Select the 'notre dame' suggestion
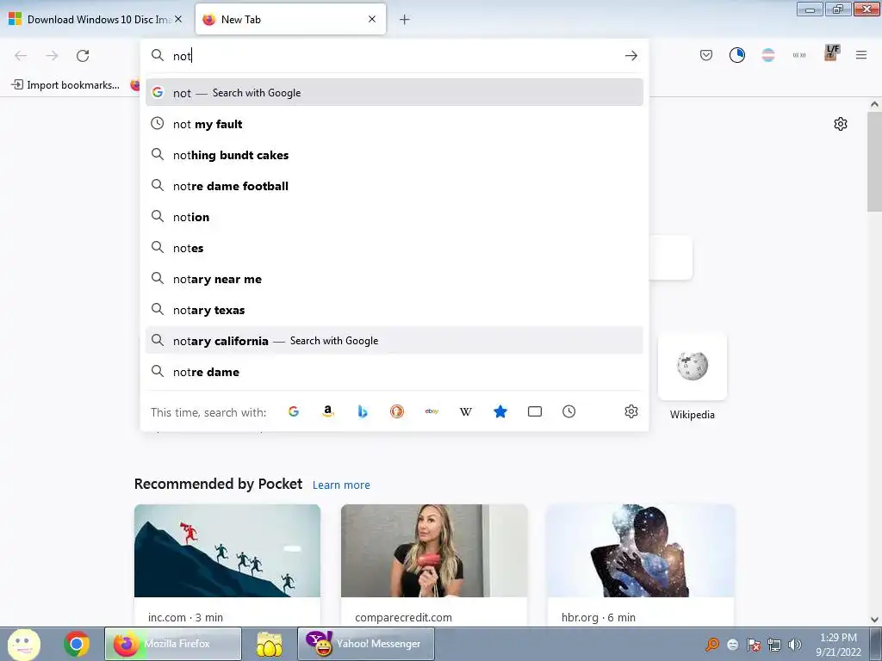882x661 pixels. (x=394, y=372)
